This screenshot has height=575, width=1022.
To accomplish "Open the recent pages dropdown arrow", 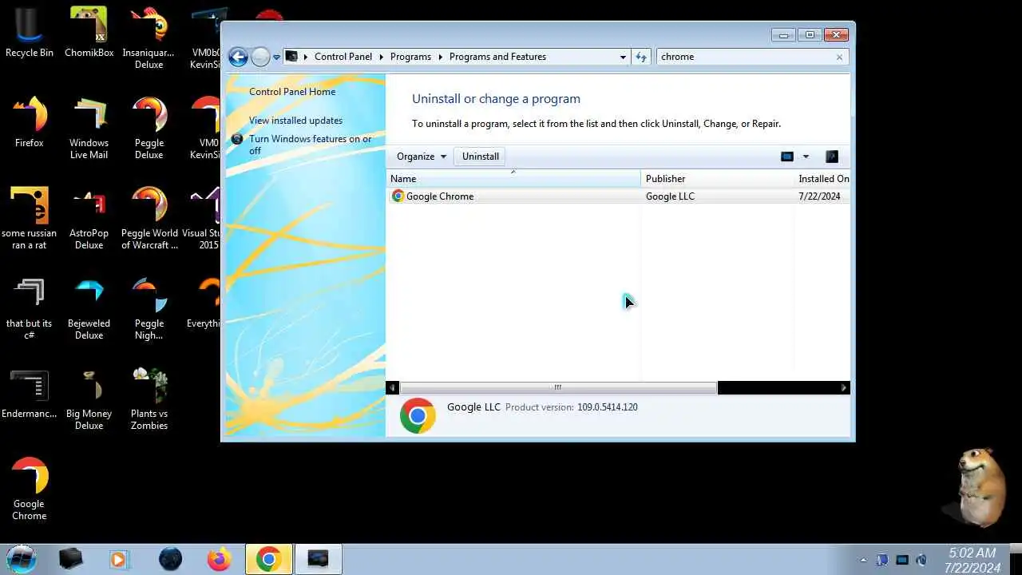I will pos(277,57).
